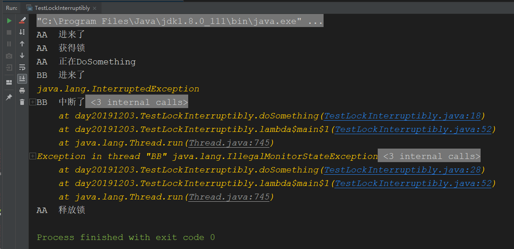The height and width of the screenshot is (249, 514).
Task: Click the sort-down arrow icon with dots
Action: click(22, 32)
